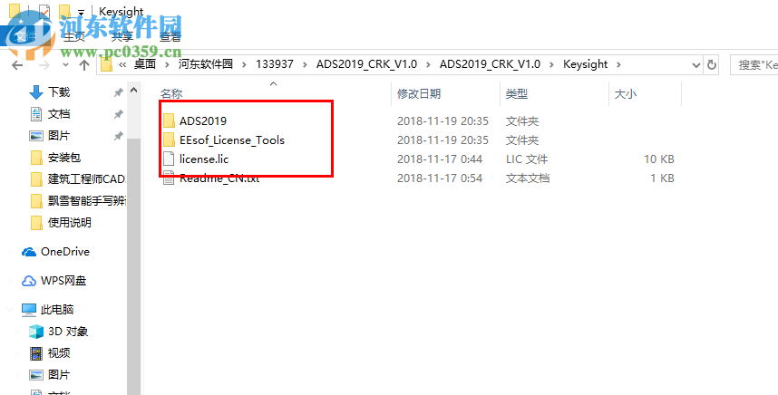Click the Keysight breadcrumb segment
This screenshot has height=395, width=778.
585,64
